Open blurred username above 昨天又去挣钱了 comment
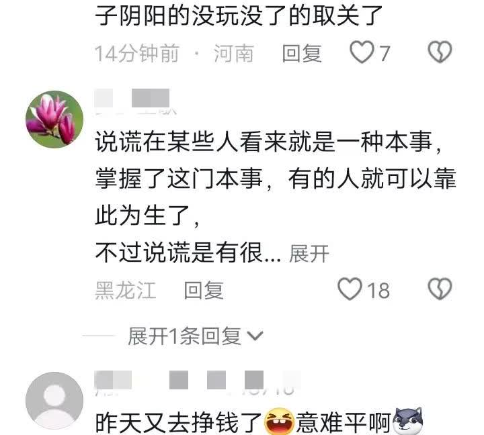 click(198, 383)
